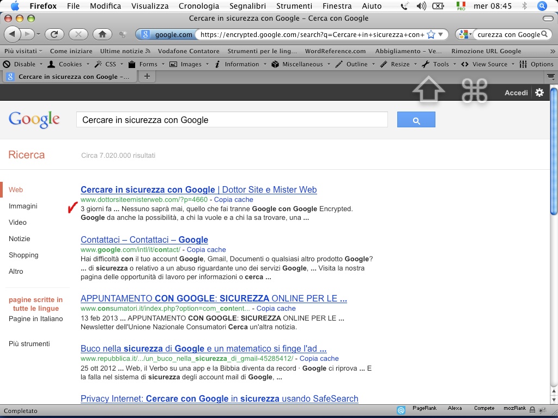Click the mozRank status bar entry
The image size is (558, 418).
pos(514,408)
